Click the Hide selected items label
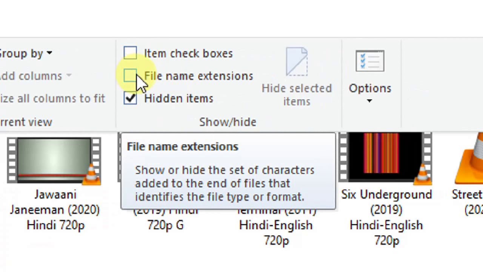The height and width of the screenshot is (272, 483). (x=297, y=95)
